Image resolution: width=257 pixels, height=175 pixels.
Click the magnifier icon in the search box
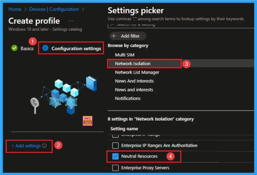[112, 25]
